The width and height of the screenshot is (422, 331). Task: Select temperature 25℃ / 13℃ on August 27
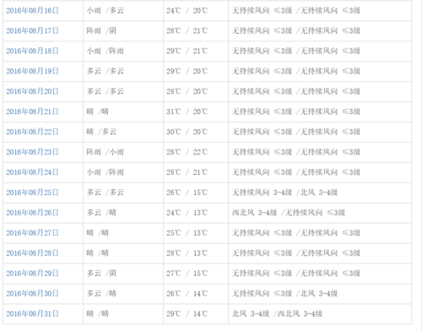pos(187,233)
